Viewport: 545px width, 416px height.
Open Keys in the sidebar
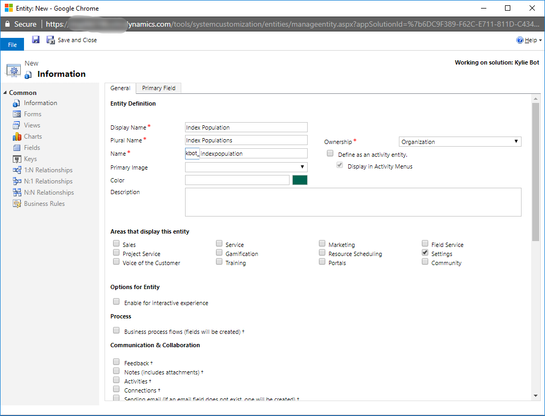tap(30, 159)
